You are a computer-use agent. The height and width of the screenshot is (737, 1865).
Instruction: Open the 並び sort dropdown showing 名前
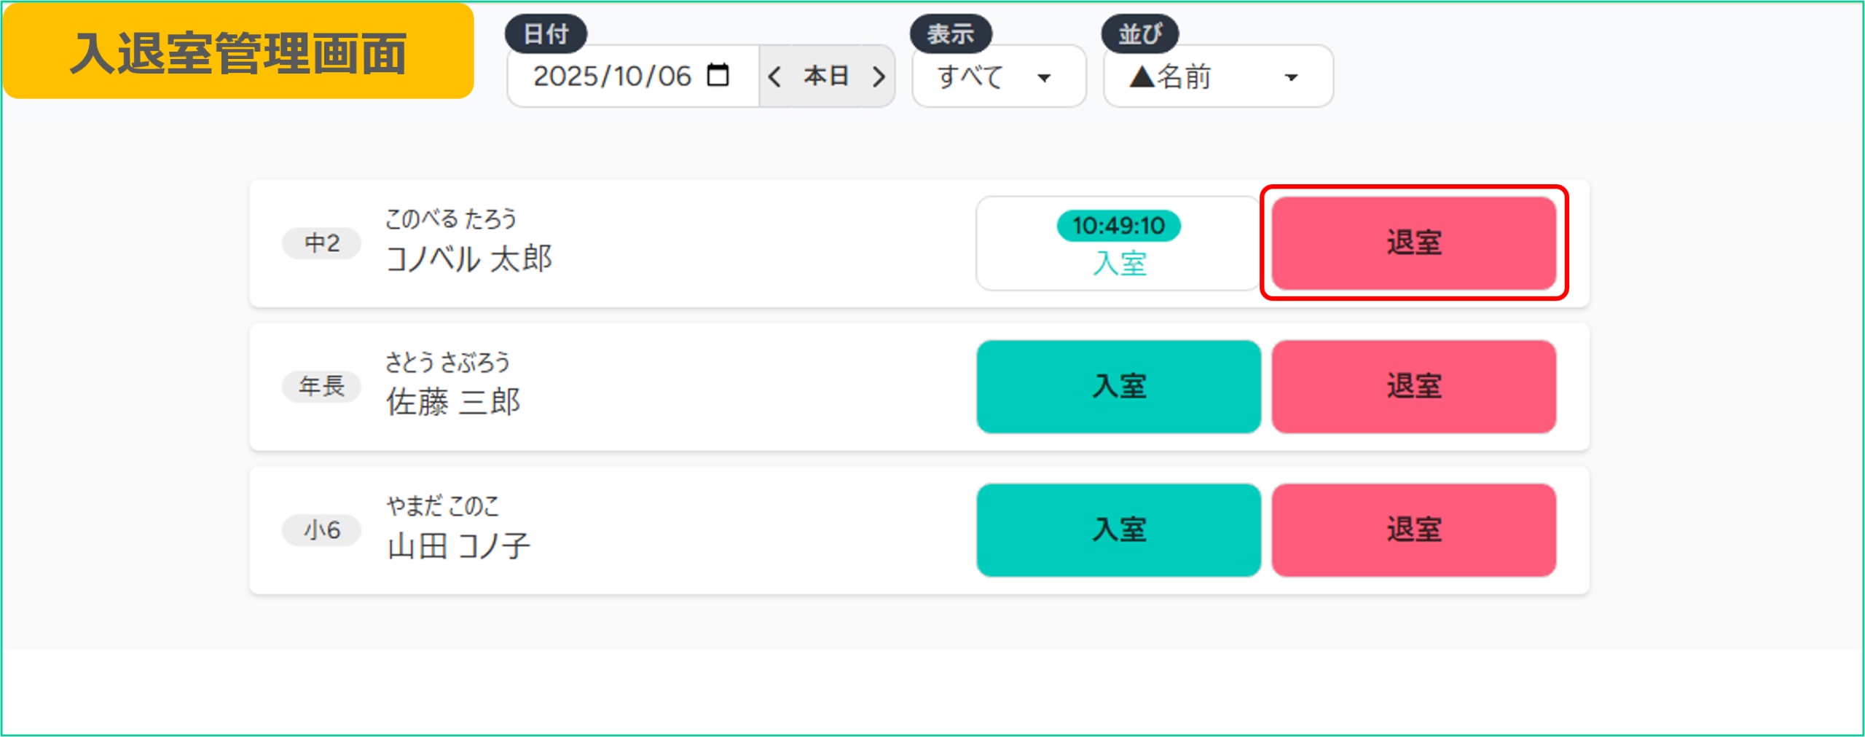[x=1217, y=76]
